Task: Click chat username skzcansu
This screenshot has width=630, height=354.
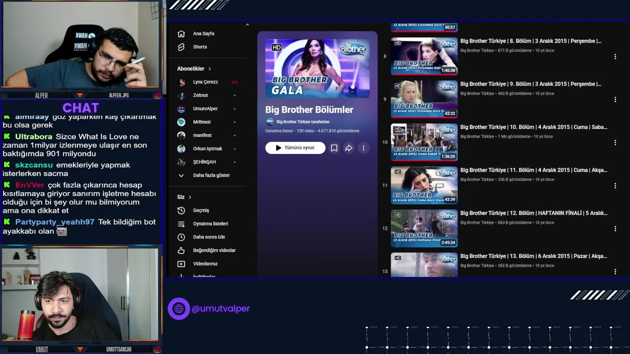Action: (x=34, y=165)
